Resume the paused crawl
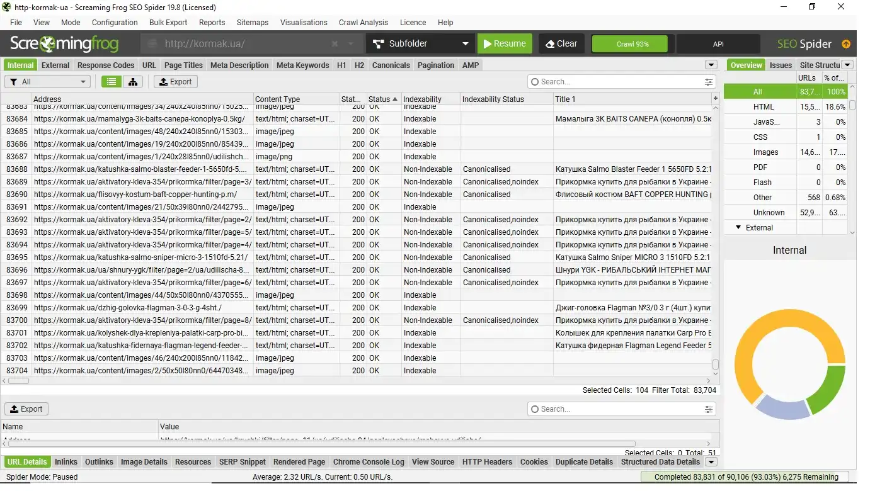Viewport: 870px width, 491px height. (x=504, y=44)
